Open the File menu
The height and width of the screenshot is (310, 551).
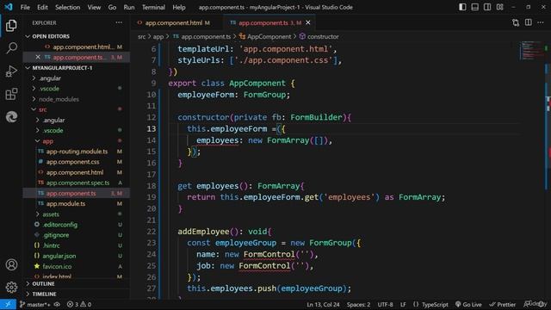(x=25, y=7)
